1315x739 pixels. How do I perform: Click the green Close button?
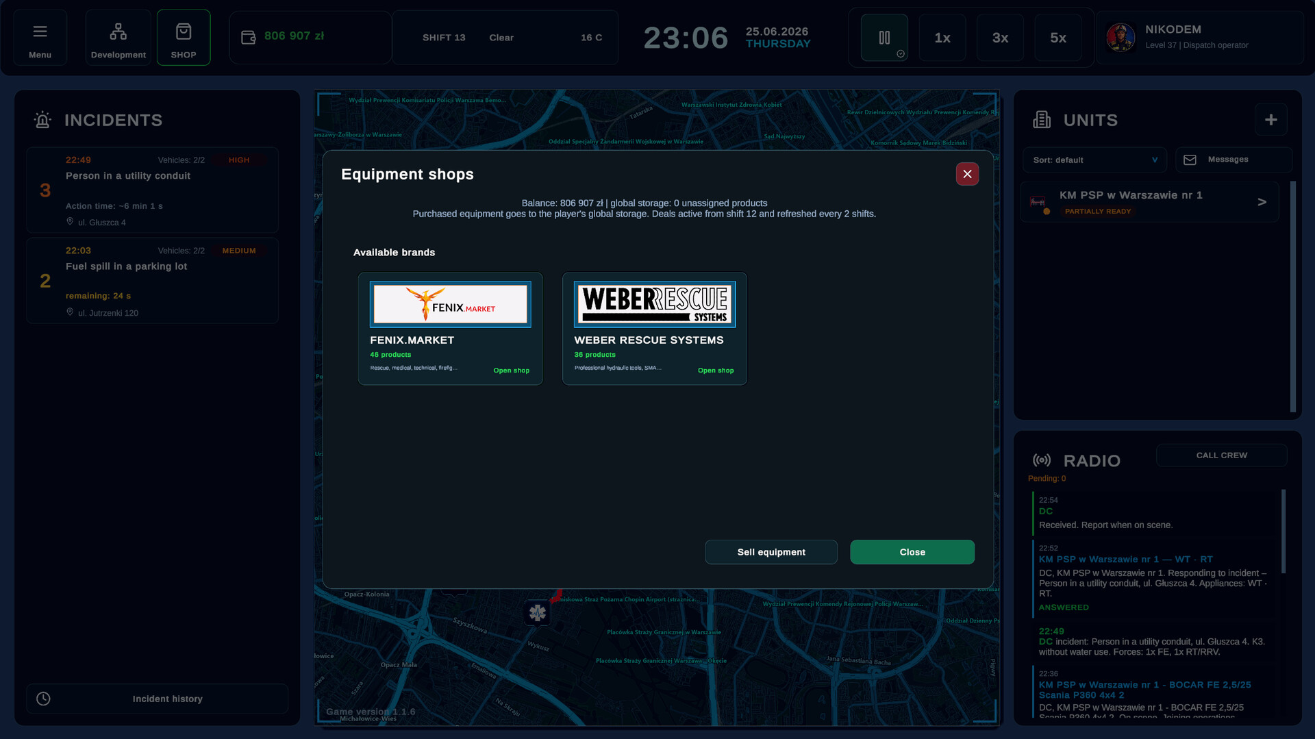(x=912, y=552)
